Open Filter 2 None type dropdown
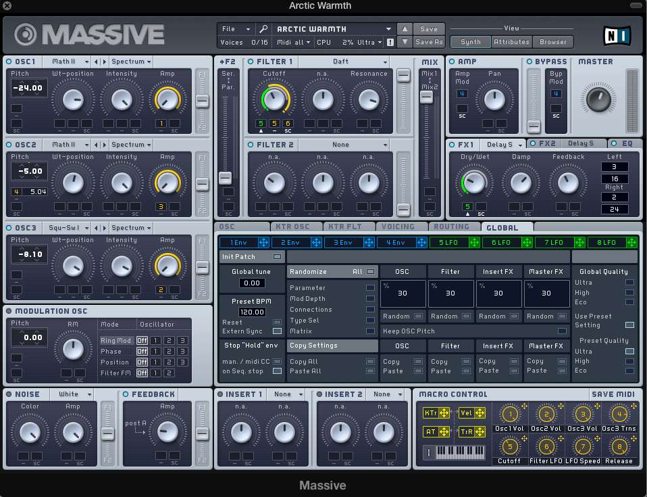This screenshot has width=647, height=497. [344, 145]
